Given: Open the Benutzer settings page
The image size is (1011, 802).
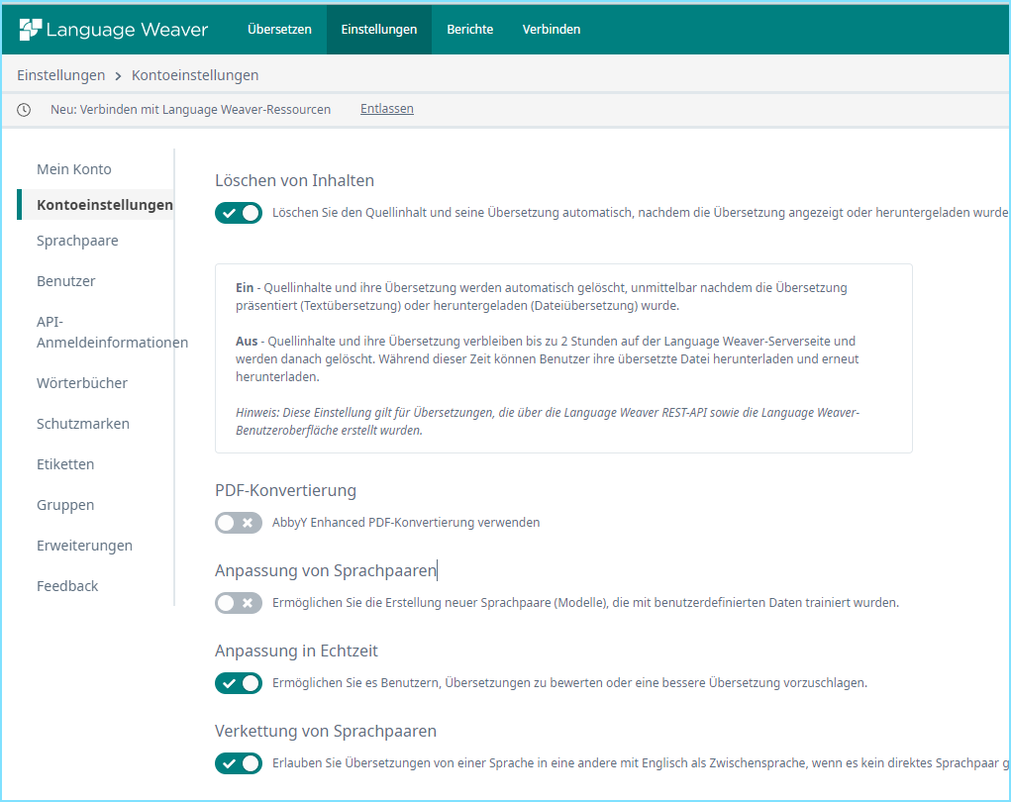Looking at the screenshot, I should click(65, 280).
